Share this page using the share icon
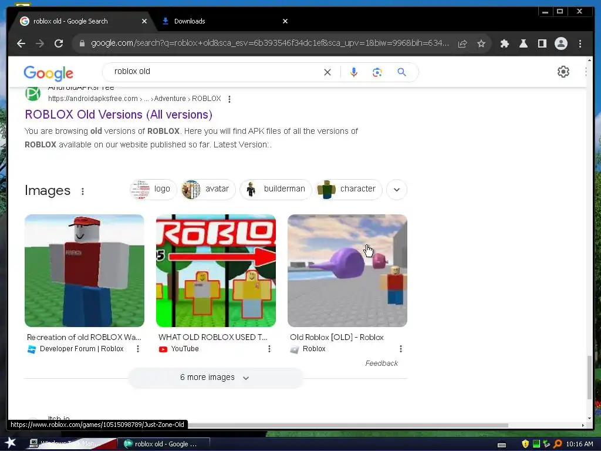The width and height of the screenshot is (601, 451). tap(462, 43)
